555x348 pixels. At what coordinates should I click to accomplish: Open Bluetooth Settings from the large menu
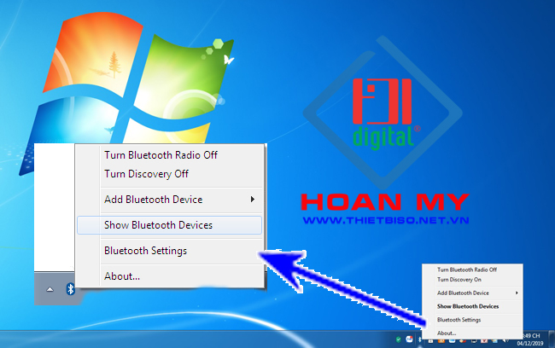(x=145, y=251)
